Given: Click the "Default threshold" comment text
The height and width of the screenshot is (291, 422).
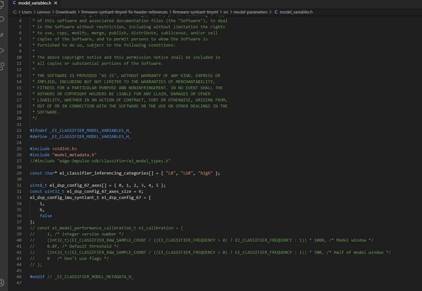Looking at the screenshot, I should 90,246.
